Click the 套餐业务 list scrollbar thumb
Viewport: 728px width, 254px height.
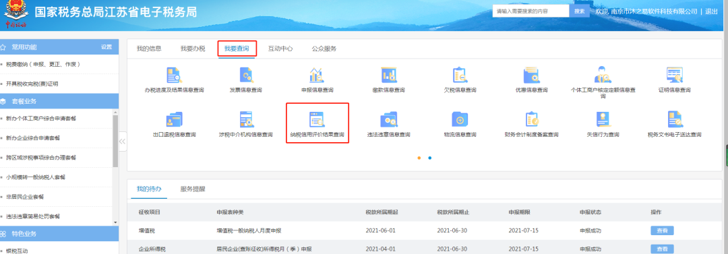[x=116, y=141]
